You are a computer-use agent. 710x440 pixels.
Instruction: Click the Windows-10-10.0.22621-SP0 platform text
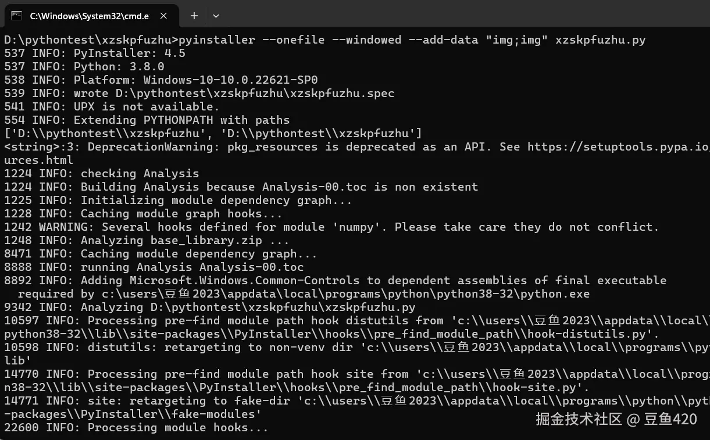(x=230, y=80)
